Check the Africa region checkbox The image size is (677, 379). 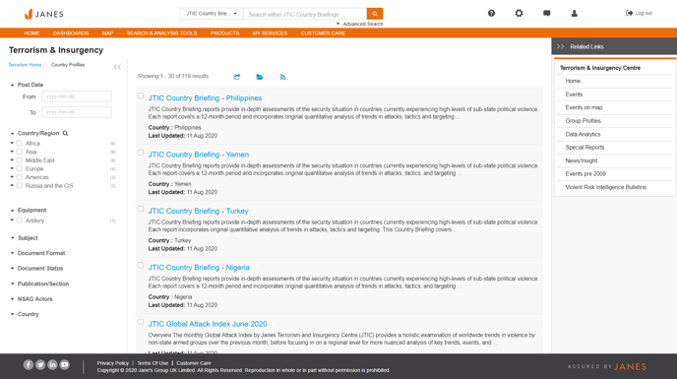[20, 143]
